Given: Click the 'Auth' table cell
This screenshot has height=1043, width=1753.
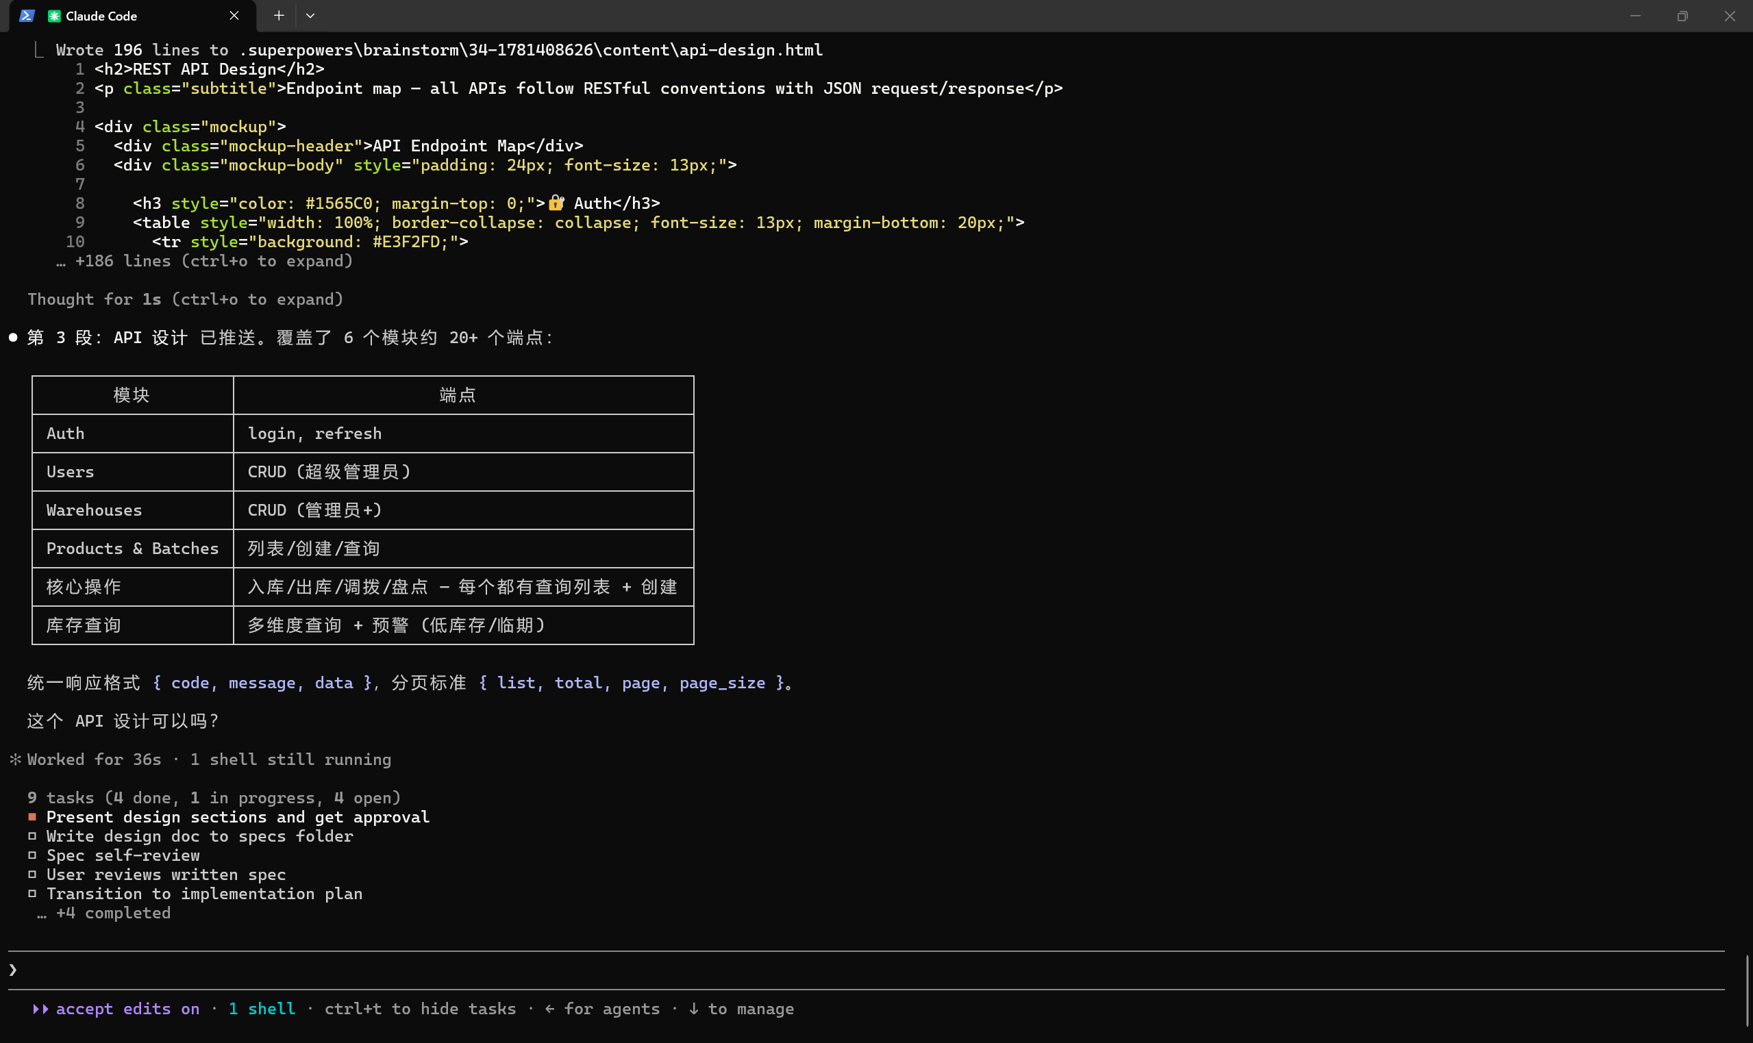Looking at the screenshot, I should (133, 433).
